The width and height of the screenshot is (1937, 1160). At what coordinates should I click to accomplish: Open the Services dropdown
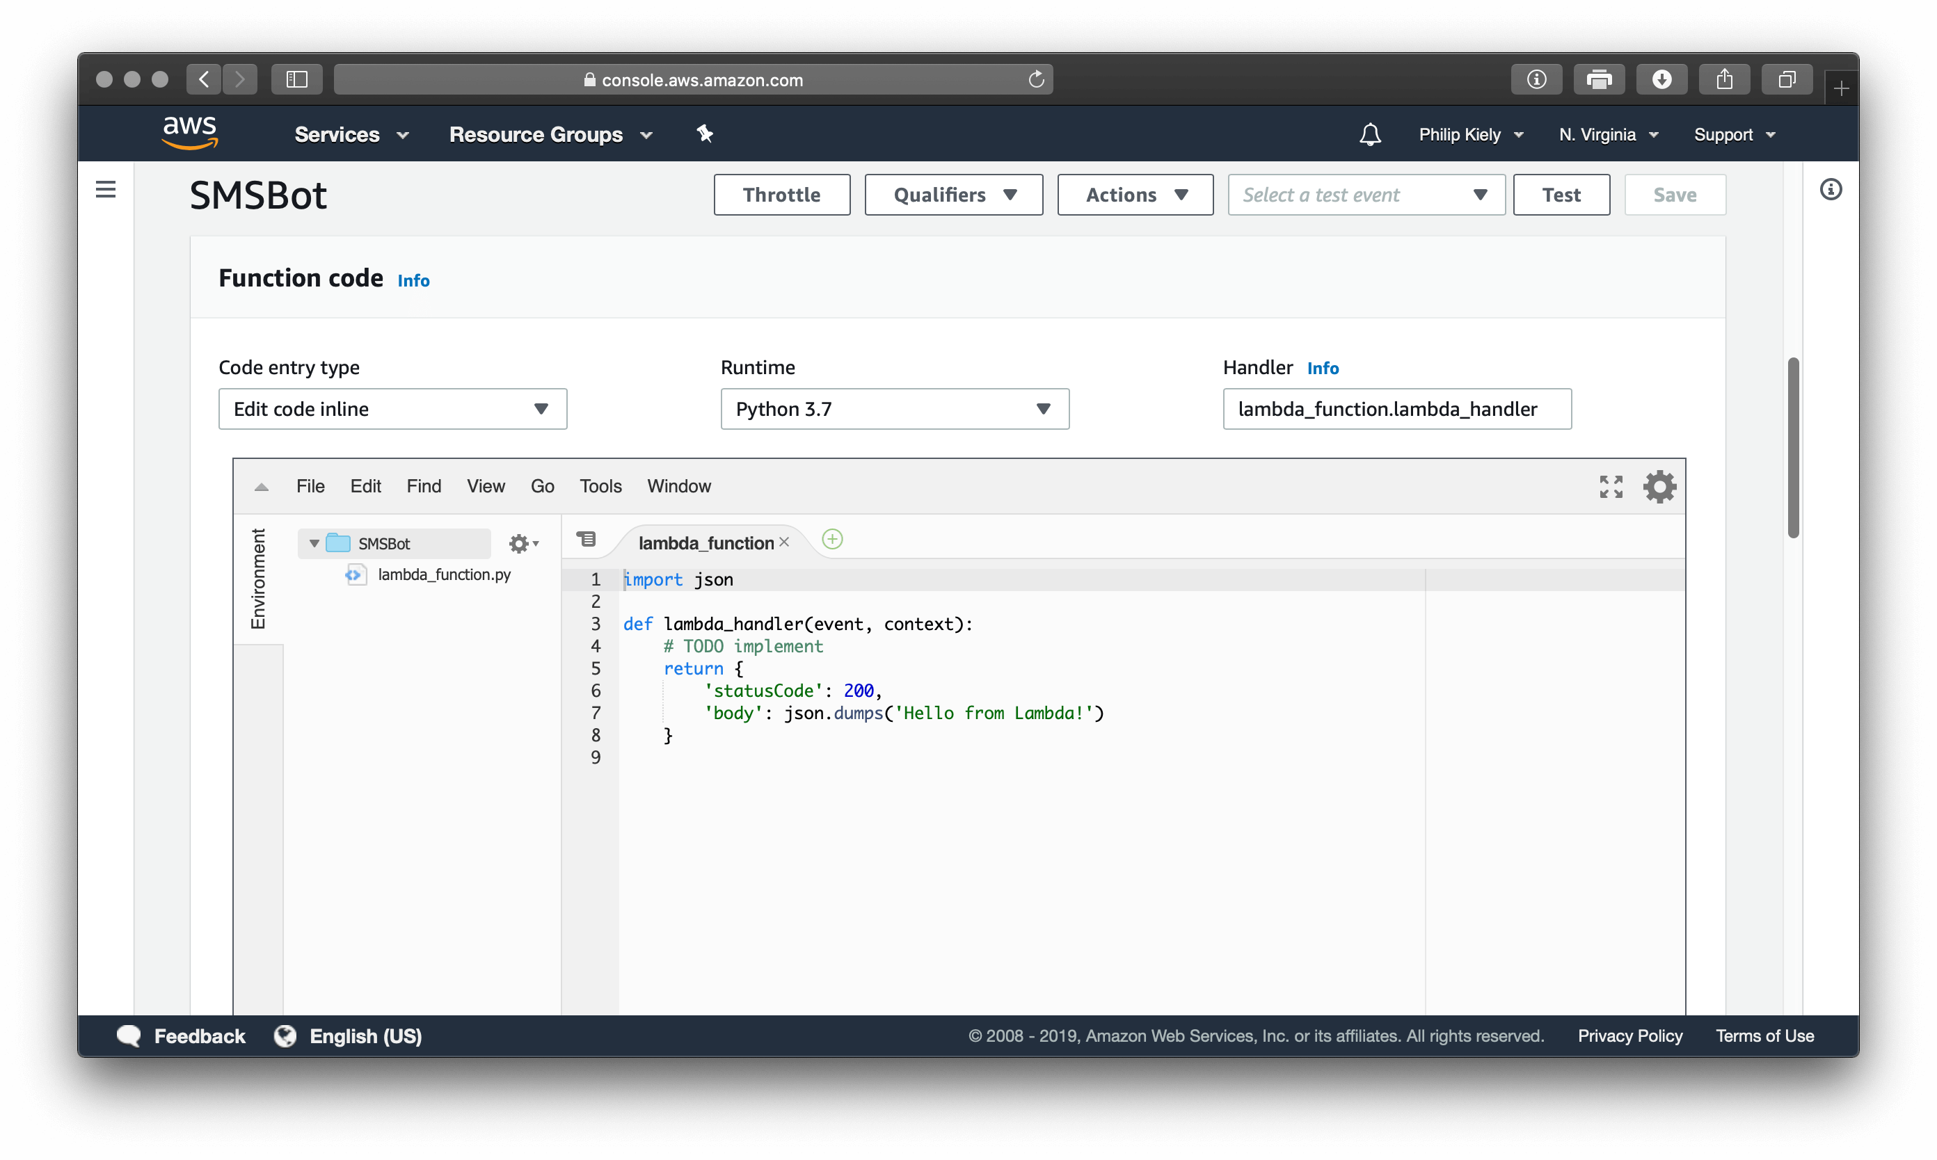tap(351, 134)
